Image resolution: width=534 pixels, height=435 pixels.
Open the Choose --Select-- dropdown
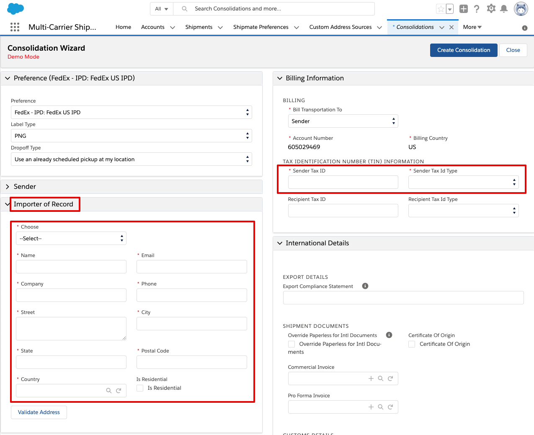(71, 238)
